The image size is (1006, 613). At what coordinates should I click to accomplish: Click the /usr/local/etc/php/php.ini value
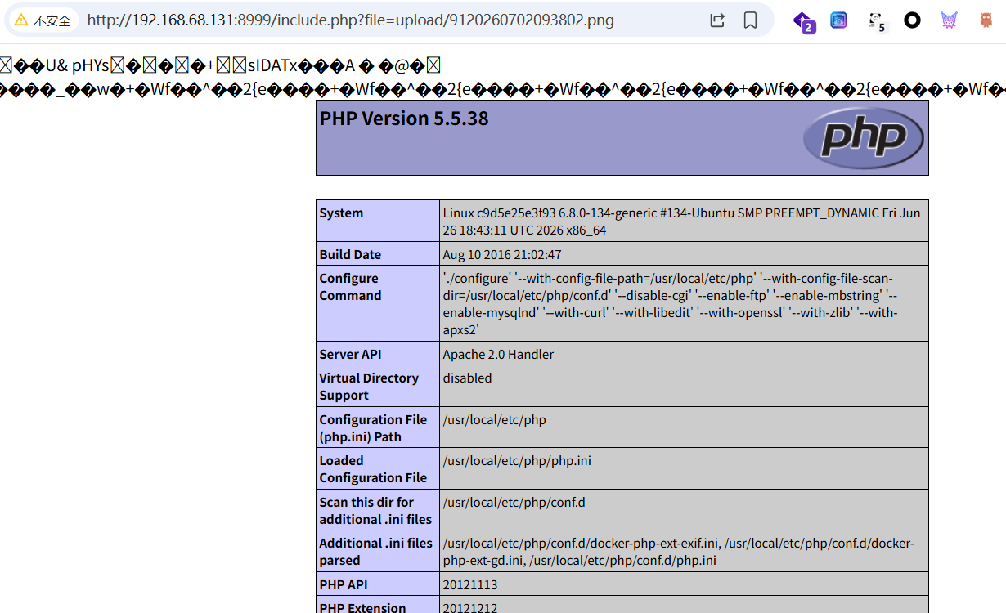click(516, 460)
